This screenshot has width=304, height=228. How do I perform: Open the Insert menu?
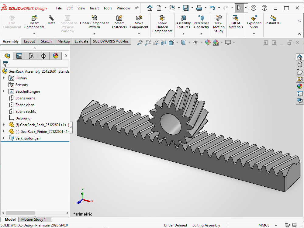pos(94,8)
